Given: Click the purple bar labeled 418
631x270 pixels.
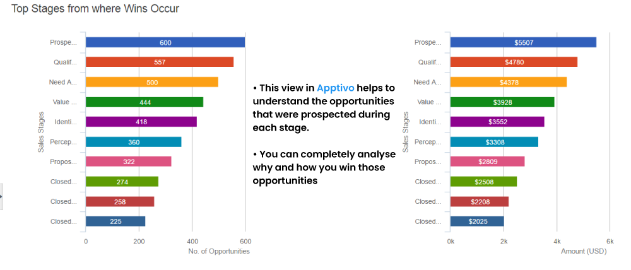Looking at the screenshot, I should [141, 122].
